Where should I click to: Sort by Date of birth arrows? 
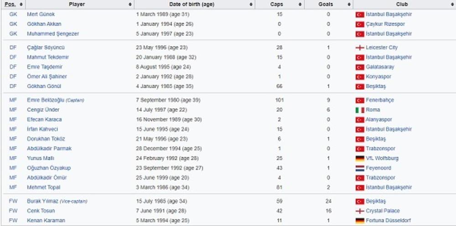pos(251,5)
